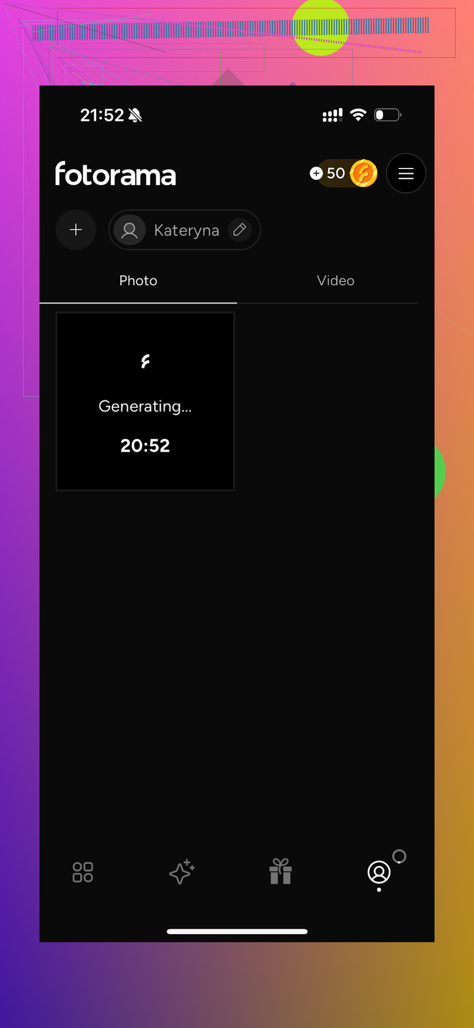
Task: Click the gold coin icon
Action: click(x=364, y=173)
